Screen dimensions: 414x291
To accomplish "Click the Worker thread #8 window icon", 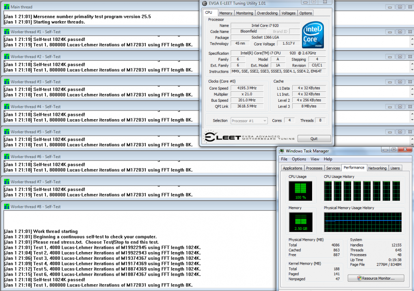I will tap(6, 207).
